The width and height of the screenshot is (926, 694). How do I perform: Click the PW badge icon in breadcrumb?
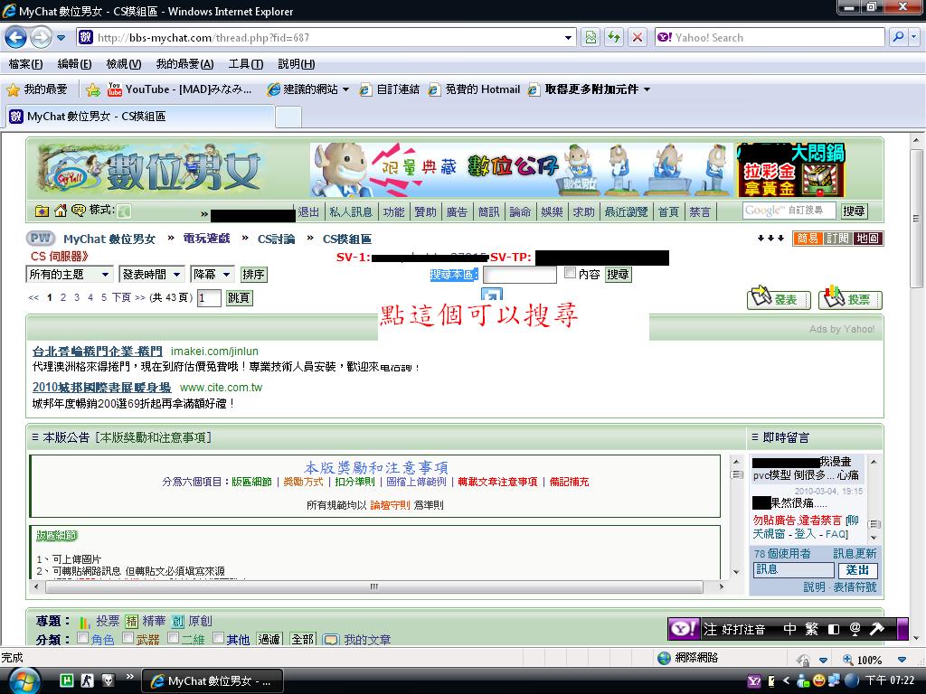point(41,239)
